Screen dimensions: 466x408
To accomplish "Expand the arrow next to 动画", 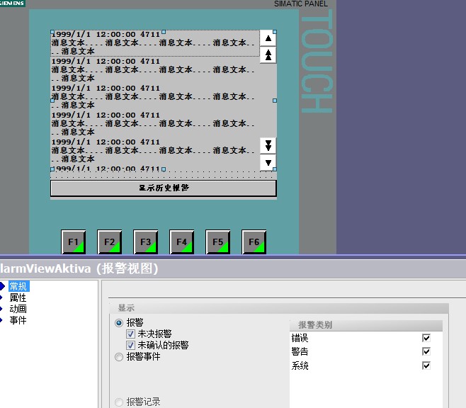I will click(1, 309).
